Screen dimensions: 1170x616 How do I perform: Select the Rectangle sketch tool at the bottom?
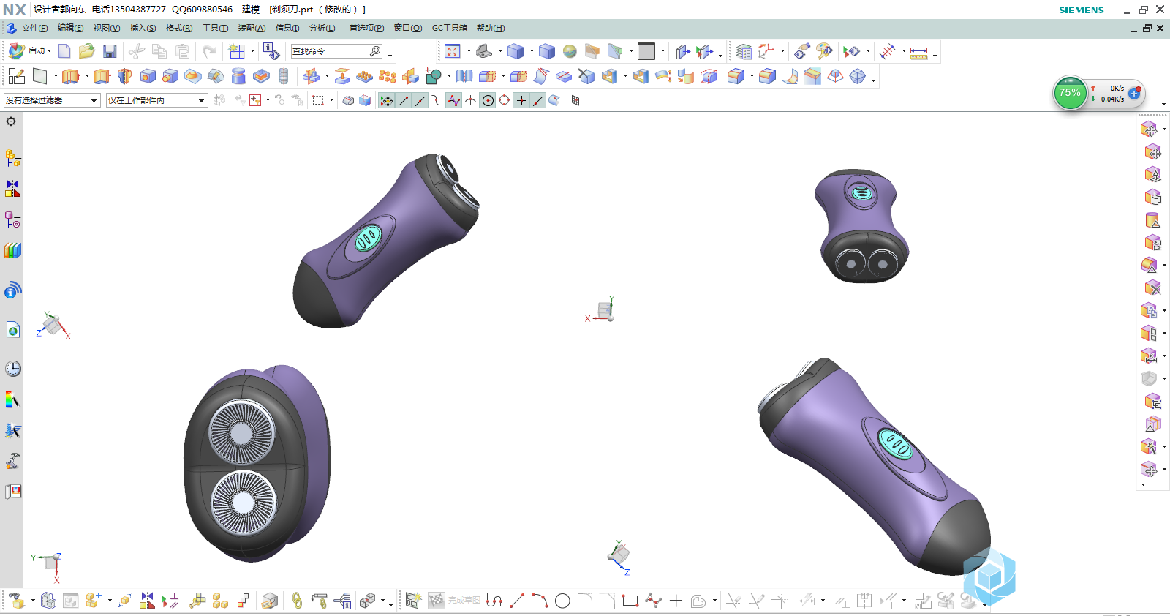tap(630, 601)
